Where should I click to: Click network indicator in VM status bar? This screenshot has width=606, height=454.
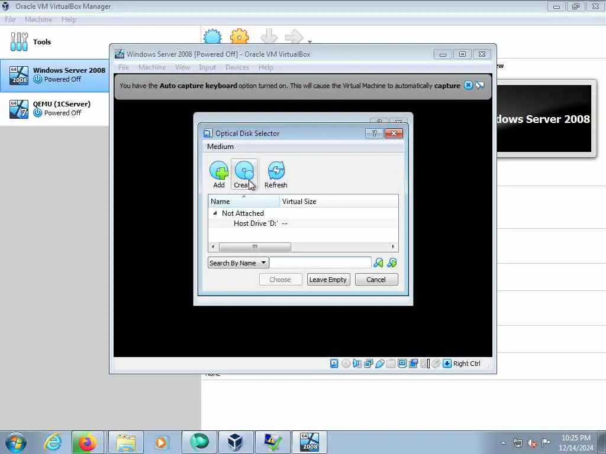[368, 364]
